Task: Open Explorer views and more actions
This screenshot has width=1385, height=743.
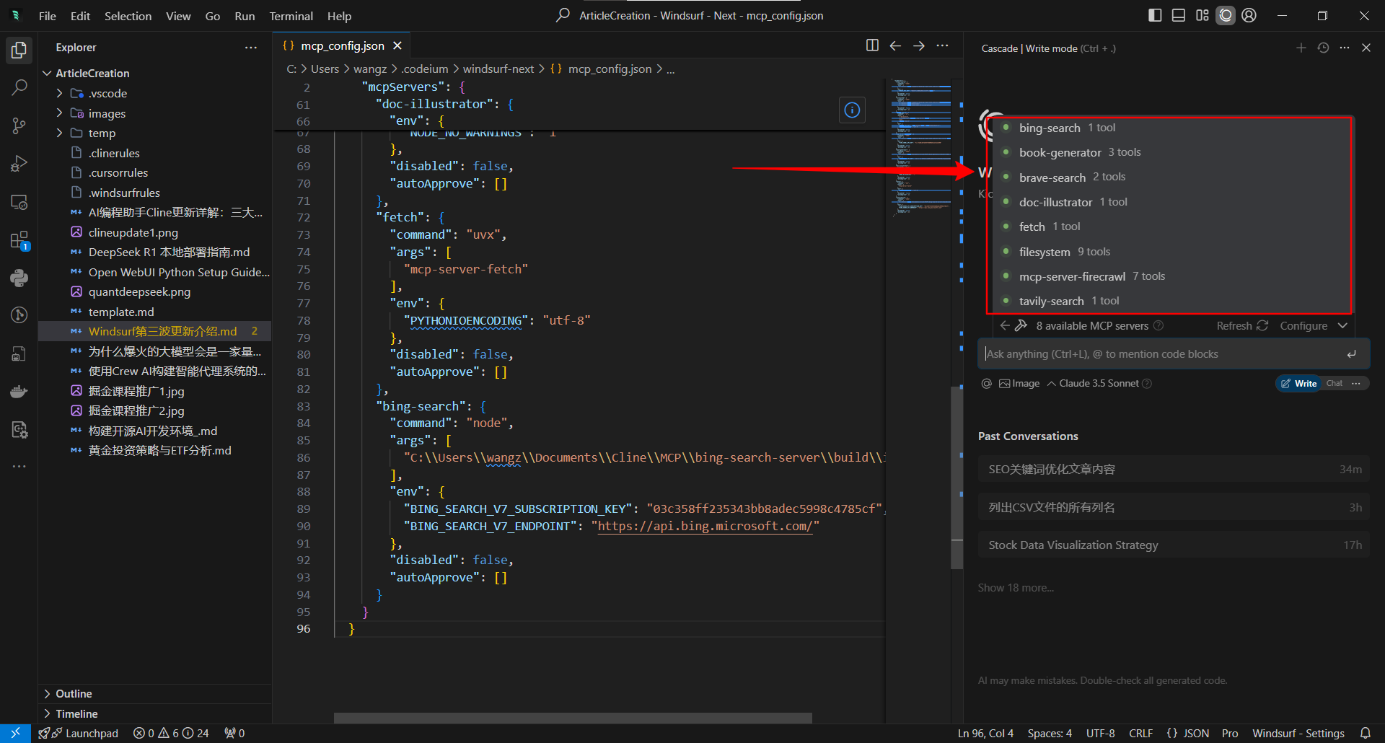Action: click(250, 47)
